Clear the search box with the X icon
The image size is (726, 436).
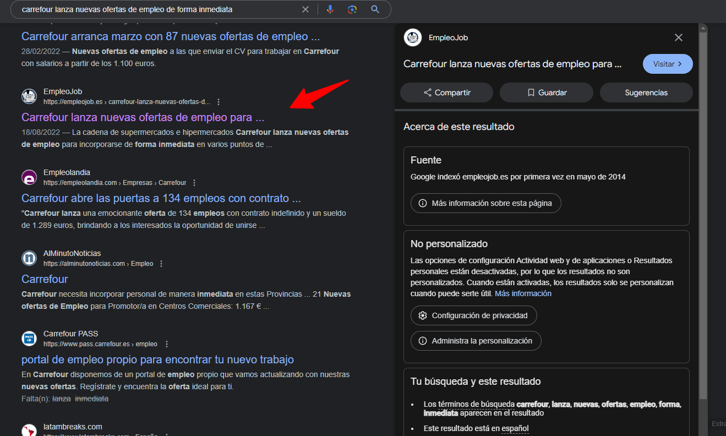[x=305, y=9]
